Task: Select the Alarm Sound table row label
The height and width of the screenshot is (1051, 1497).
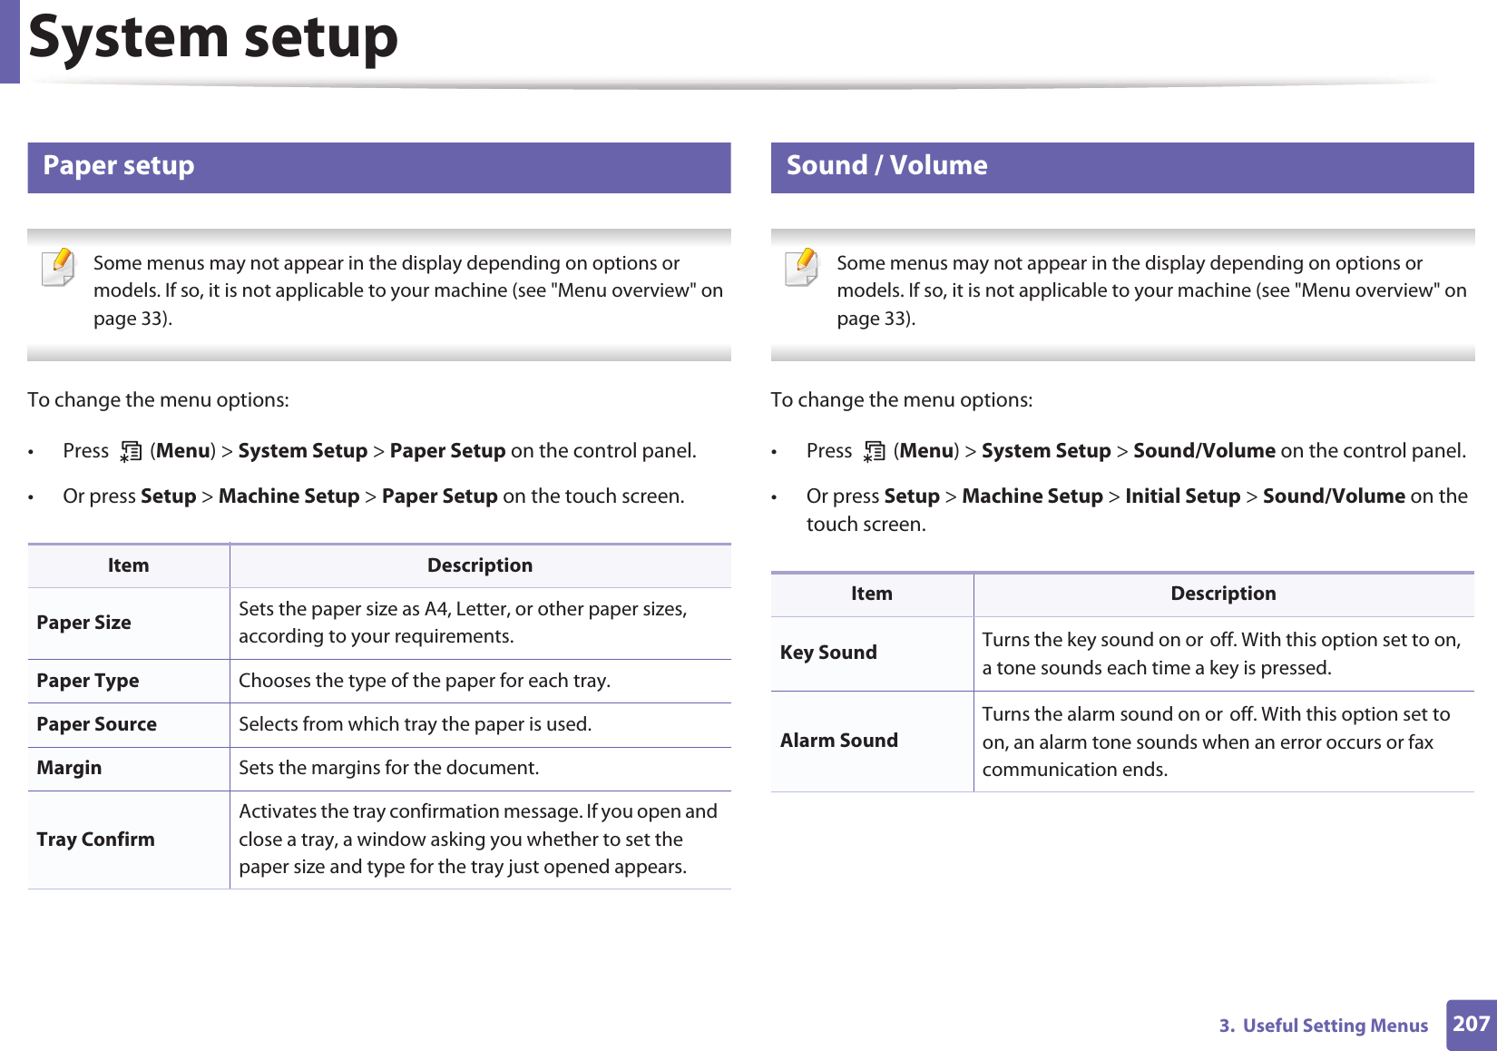Action: pos(839,741)
